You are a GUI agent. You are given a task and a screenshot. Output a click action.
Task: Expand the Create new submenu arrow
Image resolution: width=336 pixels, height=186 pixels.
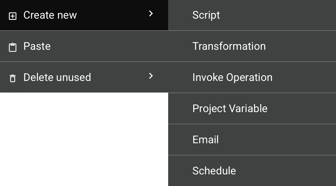pyautogui.click(x=151, y=13)
